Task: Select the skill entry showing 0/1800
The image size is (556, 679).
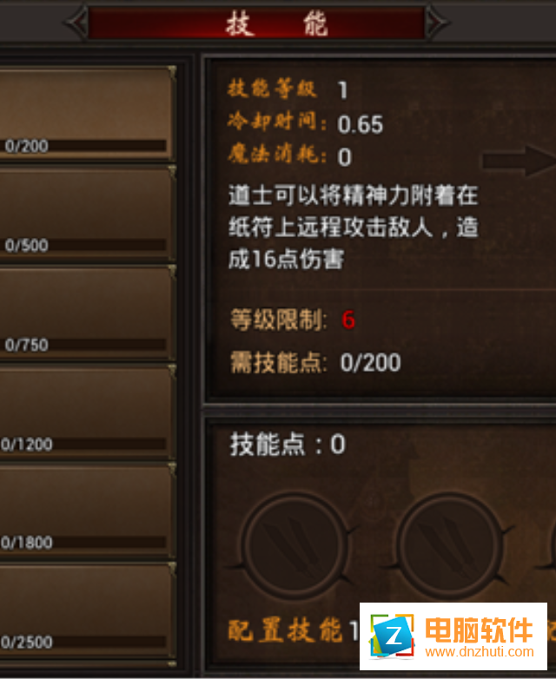Action: [87, 511]
